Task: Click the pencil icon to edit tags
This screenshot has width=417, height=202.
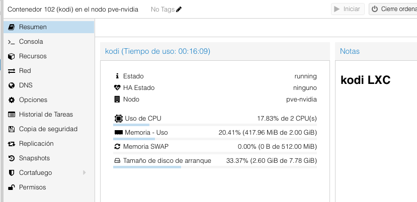Action: (179, 9)
